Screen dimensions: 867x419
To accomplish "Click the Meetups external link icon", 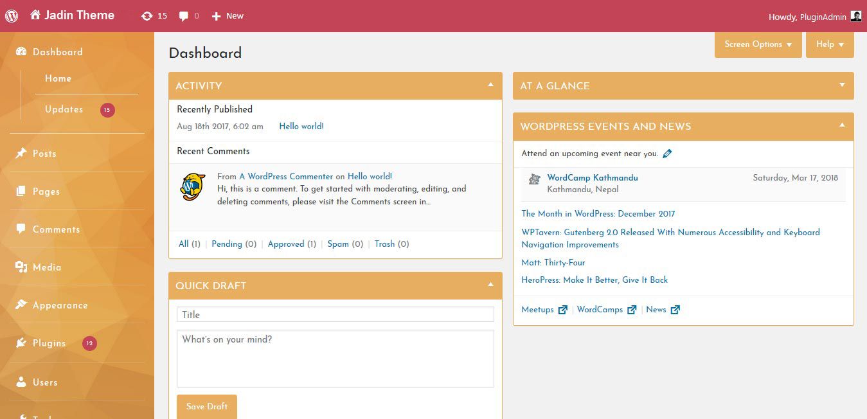I will coord(563,310).
